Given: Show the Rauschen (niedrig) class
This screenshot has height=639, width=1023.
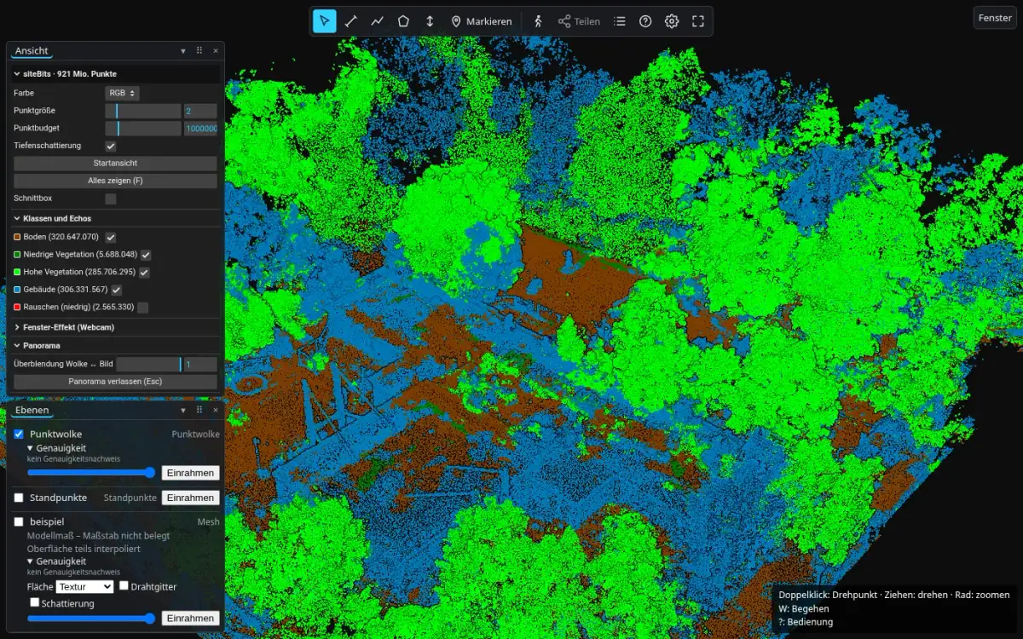Looking at the screenshot, I should pos(142,307).
